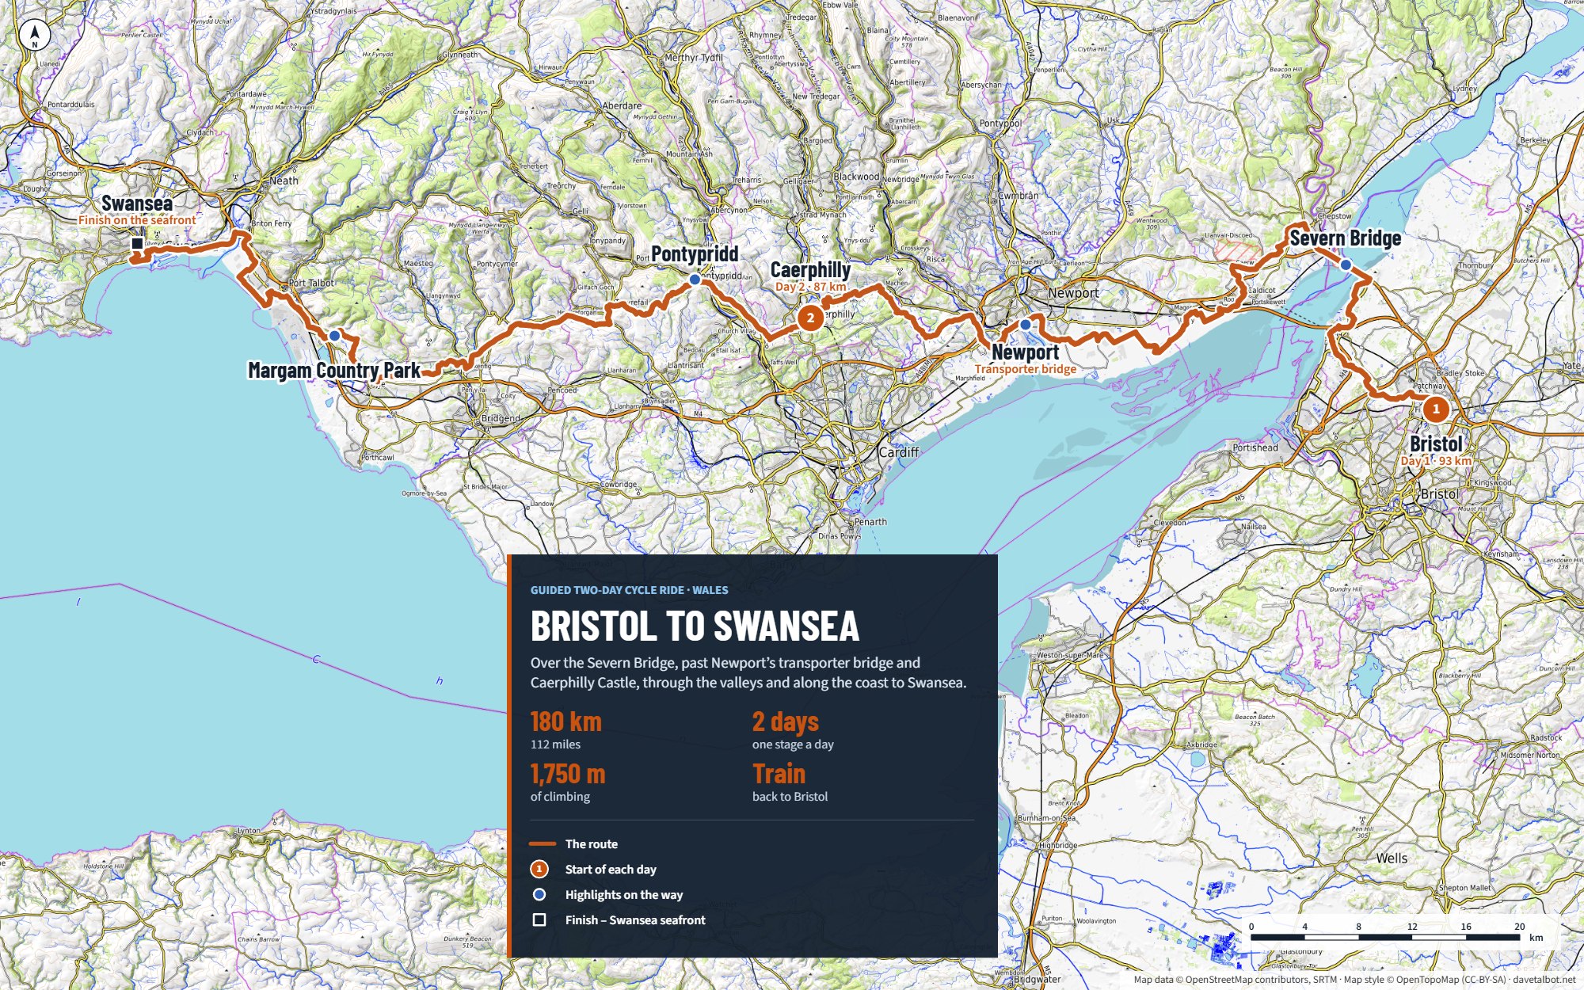Click 'Finish – Swansea seafront' legend text

pyautogui.click(x=635, y=920)
